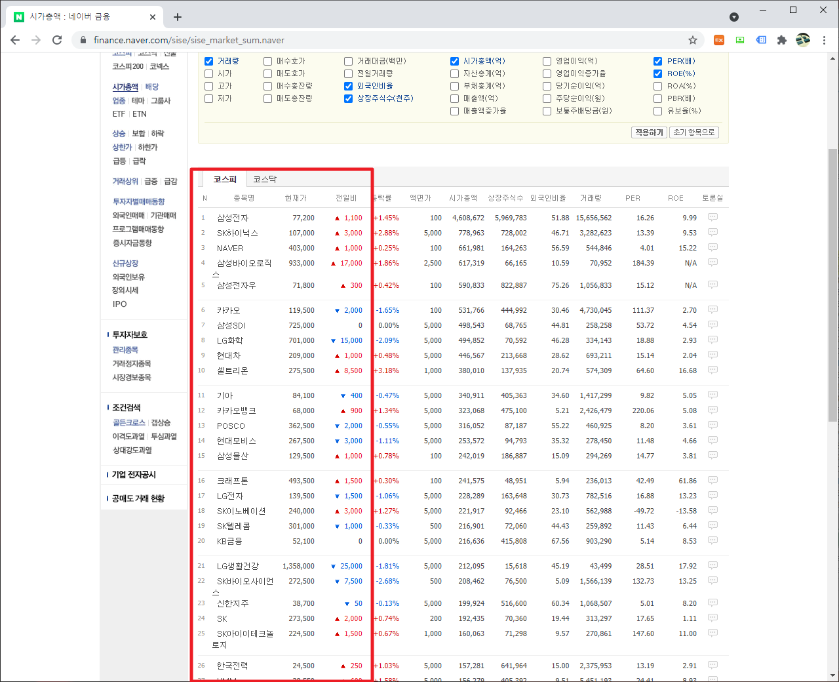Open the SK이노베이션 stock link
The image size is (839, 682).
[x=241, y=511]
